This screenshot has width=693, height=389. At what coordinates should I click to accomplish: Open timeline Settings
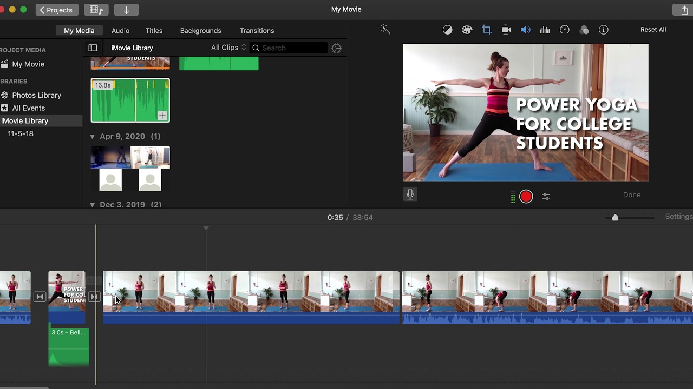[x=679, y=217]
